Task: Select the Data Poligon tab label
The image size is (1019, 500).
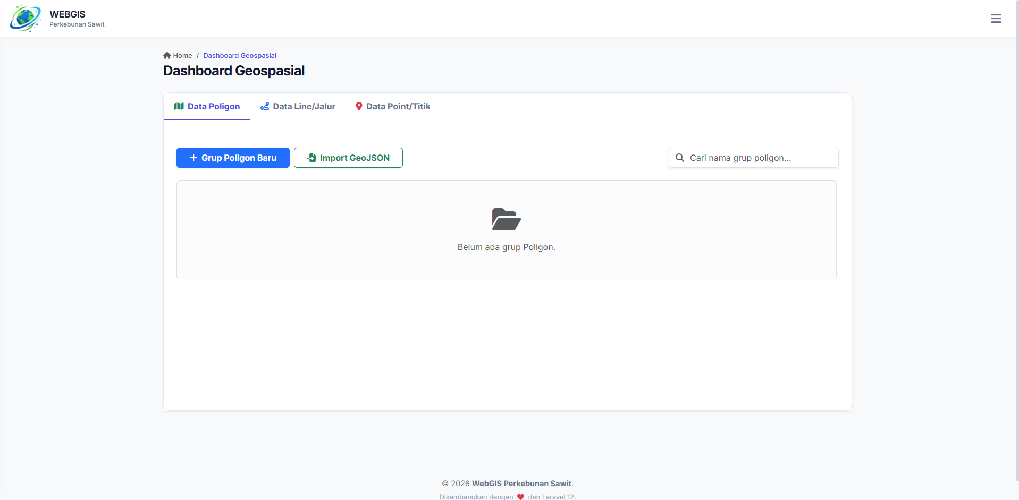Action: pyautogui.click(x=214, y=106)
